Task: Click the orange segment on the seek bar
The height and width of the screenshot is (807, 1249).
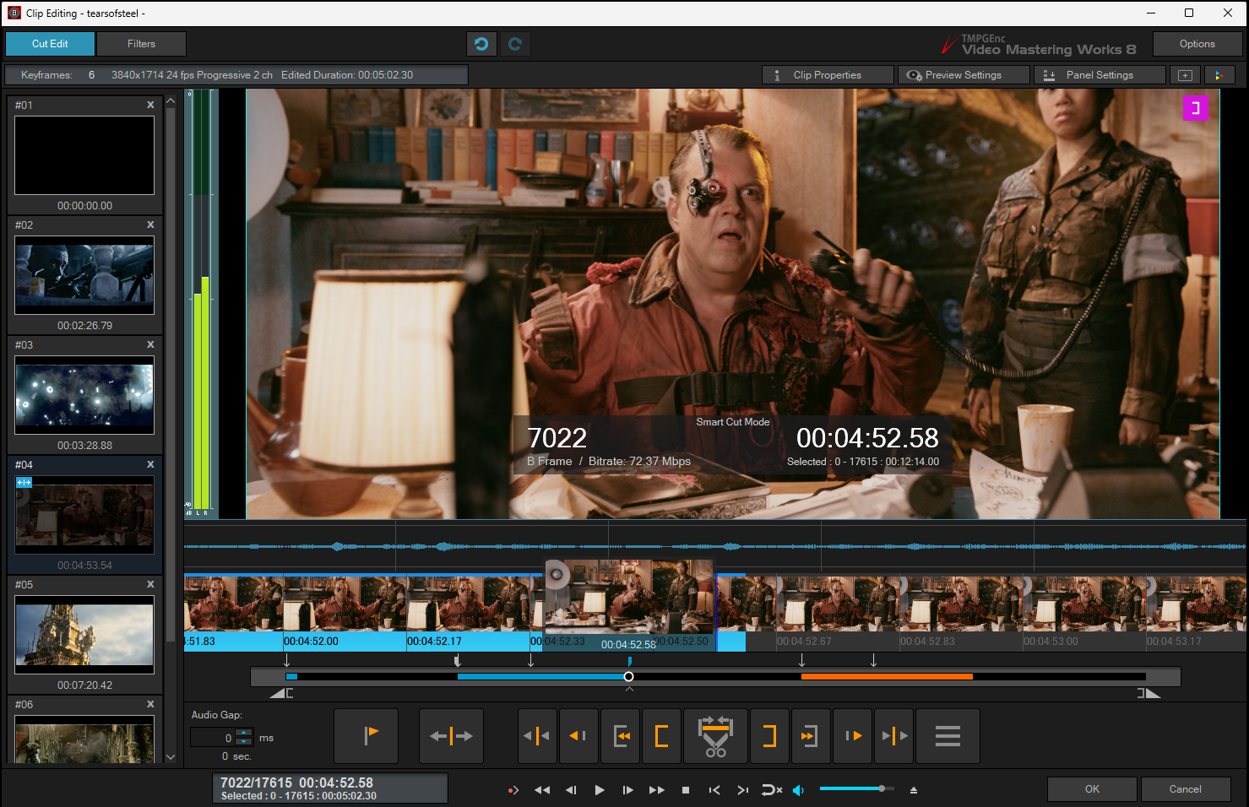Action: 887,676
